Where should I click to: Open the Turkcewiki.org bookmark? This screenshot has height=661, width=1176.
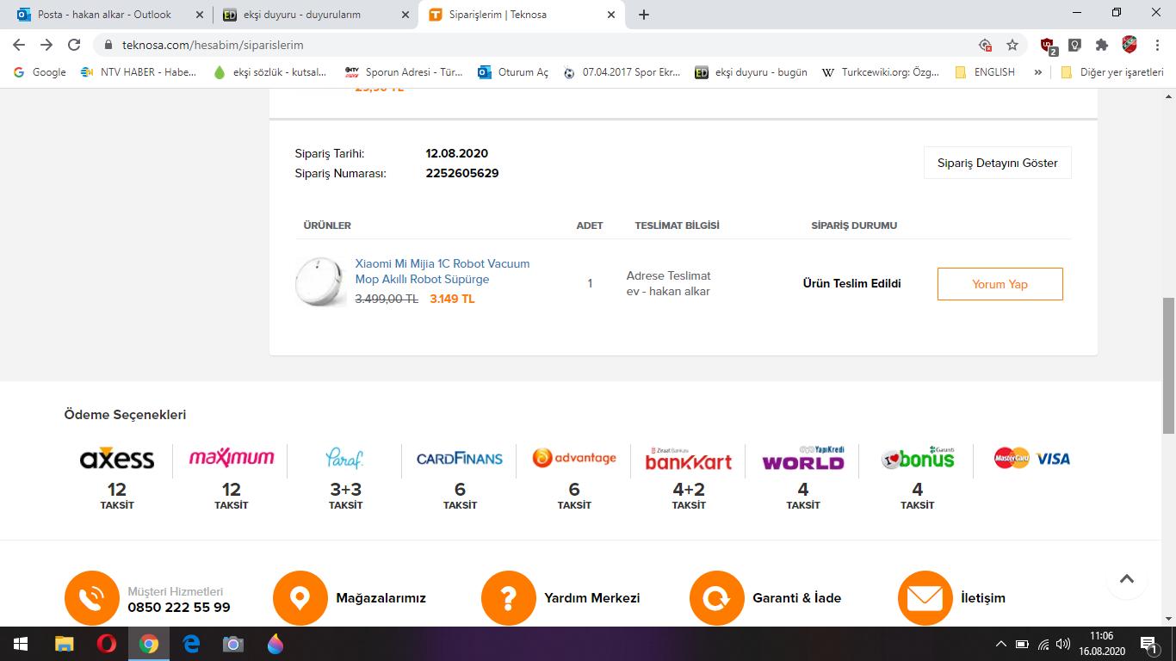click(881, 72)
